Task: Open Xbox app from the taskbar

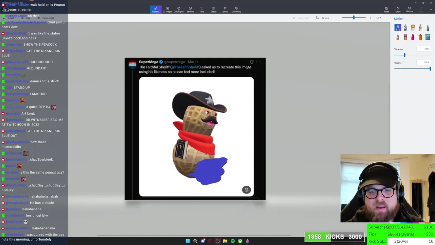Action: pos(240,241)
